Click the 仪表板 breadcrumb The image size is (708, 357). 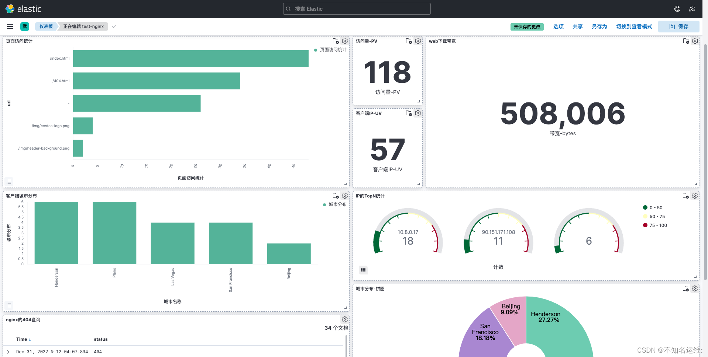(45, 26)
